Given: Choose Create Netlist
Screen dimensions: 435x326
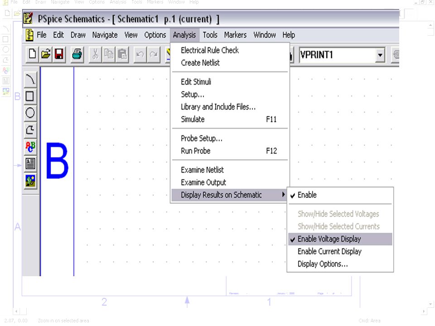Looking at the screenshot, I should [x=230, y=62].
